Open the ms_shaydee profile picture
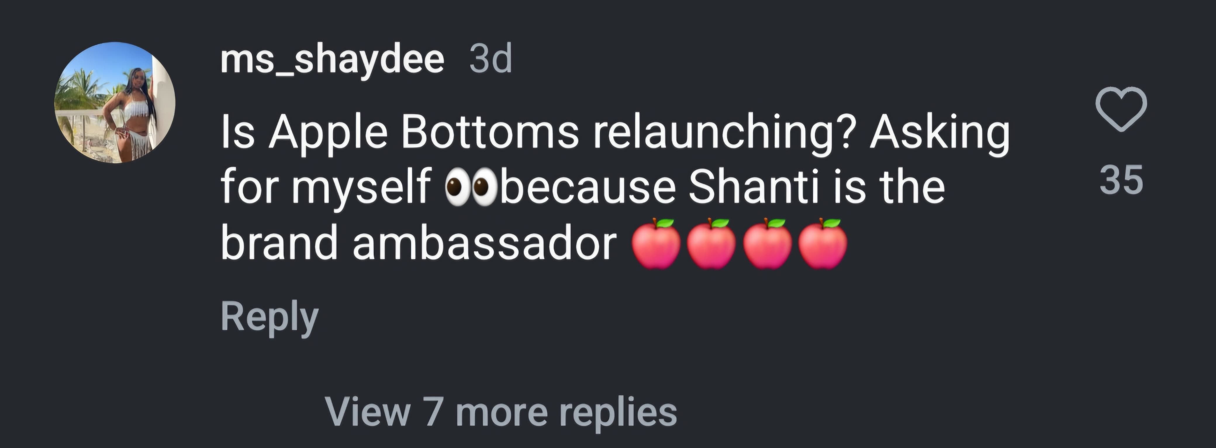 (115, 103)
